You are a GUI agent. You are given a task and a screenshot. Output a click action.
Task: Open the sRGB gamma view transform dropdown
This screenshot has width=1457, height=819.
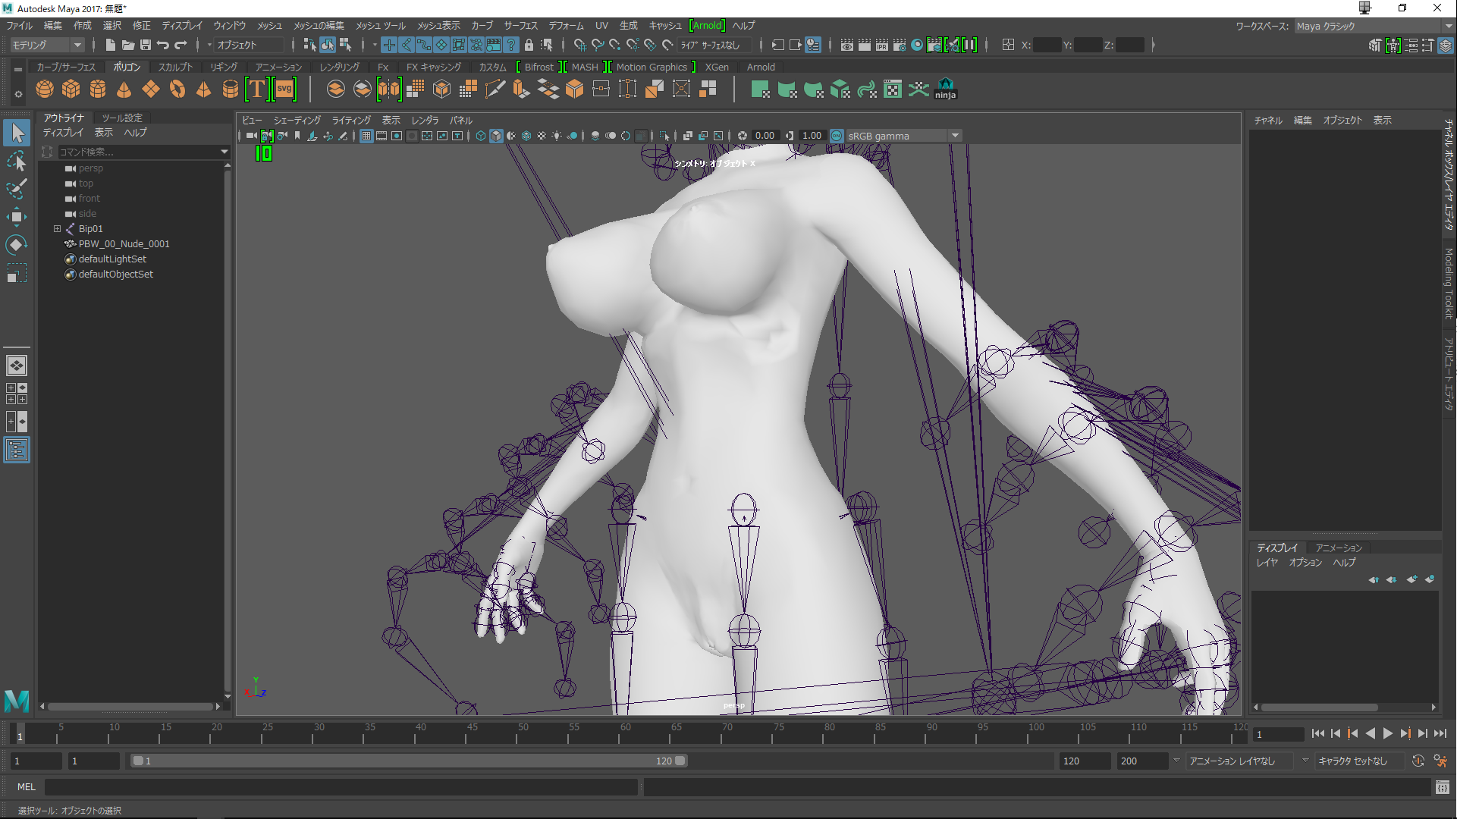tap(903, 136)
